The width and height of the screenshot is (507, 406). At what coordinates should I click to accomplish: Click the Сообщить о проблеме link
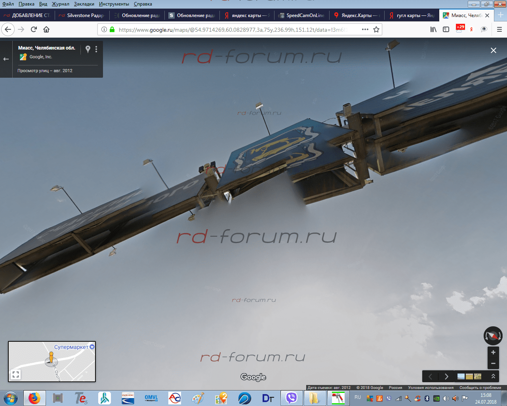pos(480,388)
